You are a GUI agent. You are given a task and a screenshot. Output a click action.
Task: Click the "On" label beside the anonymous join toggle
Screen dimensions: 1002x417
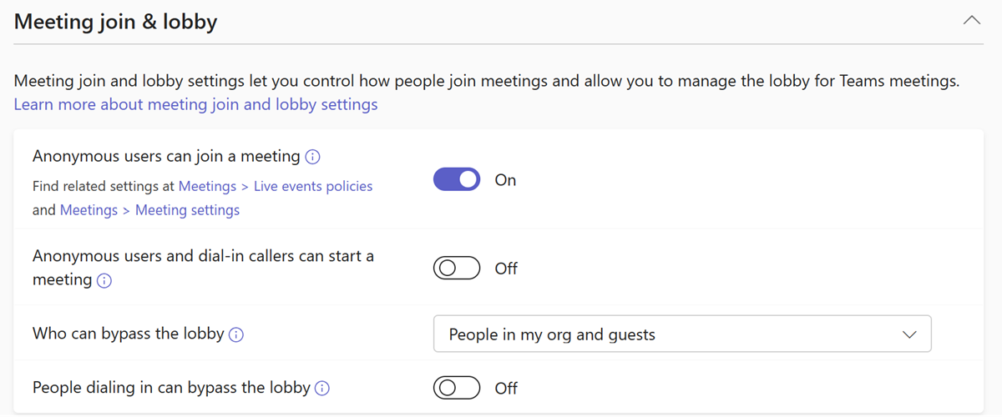[x=505, y=180]
